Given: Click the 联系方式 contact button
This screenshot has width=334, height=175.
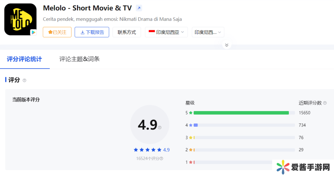Looking at the screenshot, I should click(127, 32).
